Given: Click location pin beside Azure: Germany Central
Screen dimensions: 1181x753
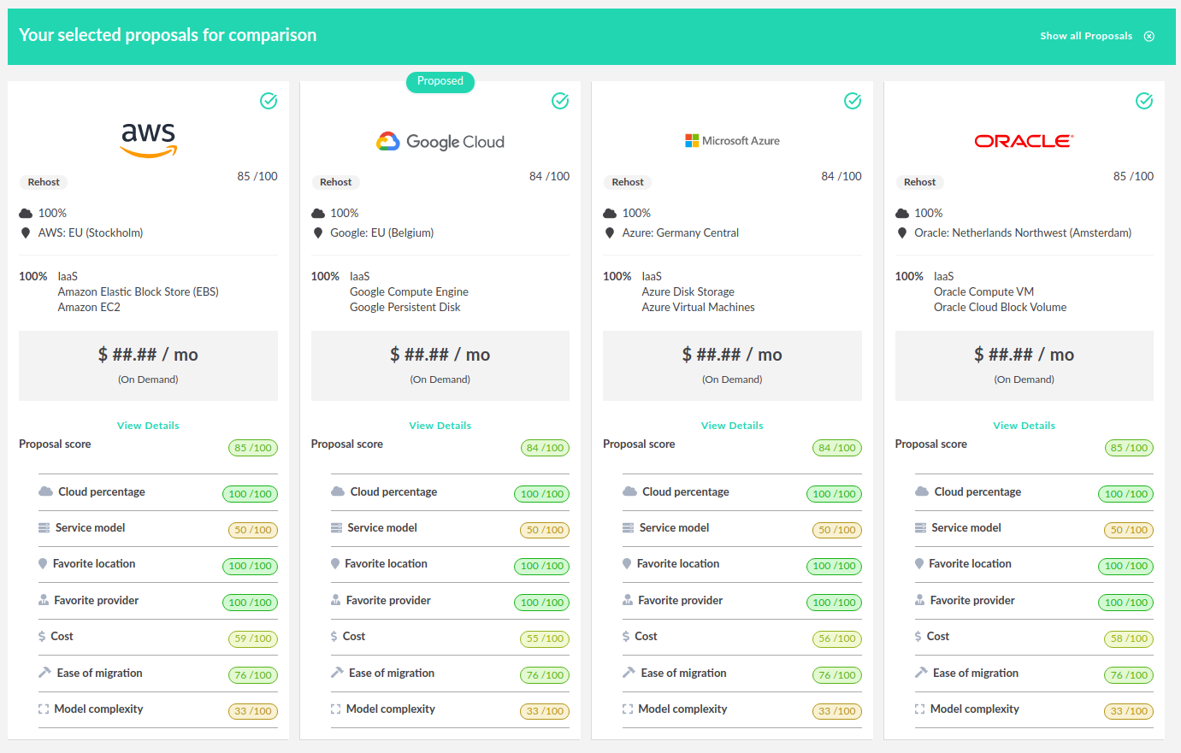Looking at the screenshot, I should (x=610, y=233).
